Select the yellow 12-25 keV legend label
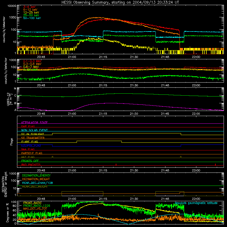 [31, 12]
